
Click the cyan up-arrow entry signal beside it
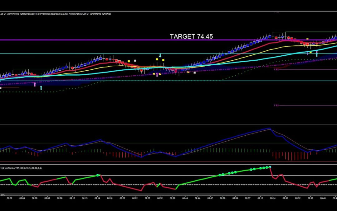tap(41, 88)
